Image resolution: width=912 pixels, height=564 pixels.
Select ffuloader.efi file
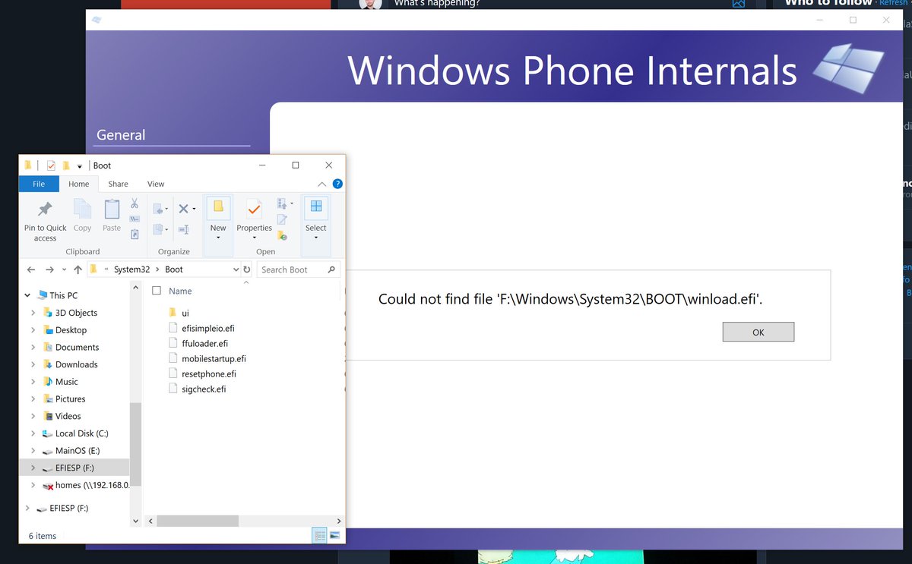[x=198, y=343]
